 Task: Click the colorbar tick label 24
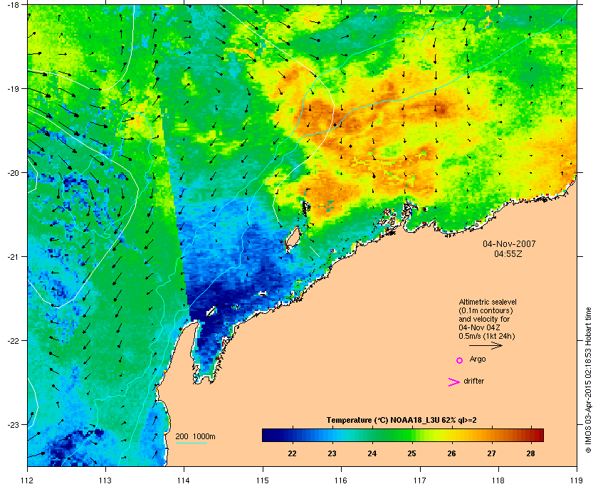[372, 453]
